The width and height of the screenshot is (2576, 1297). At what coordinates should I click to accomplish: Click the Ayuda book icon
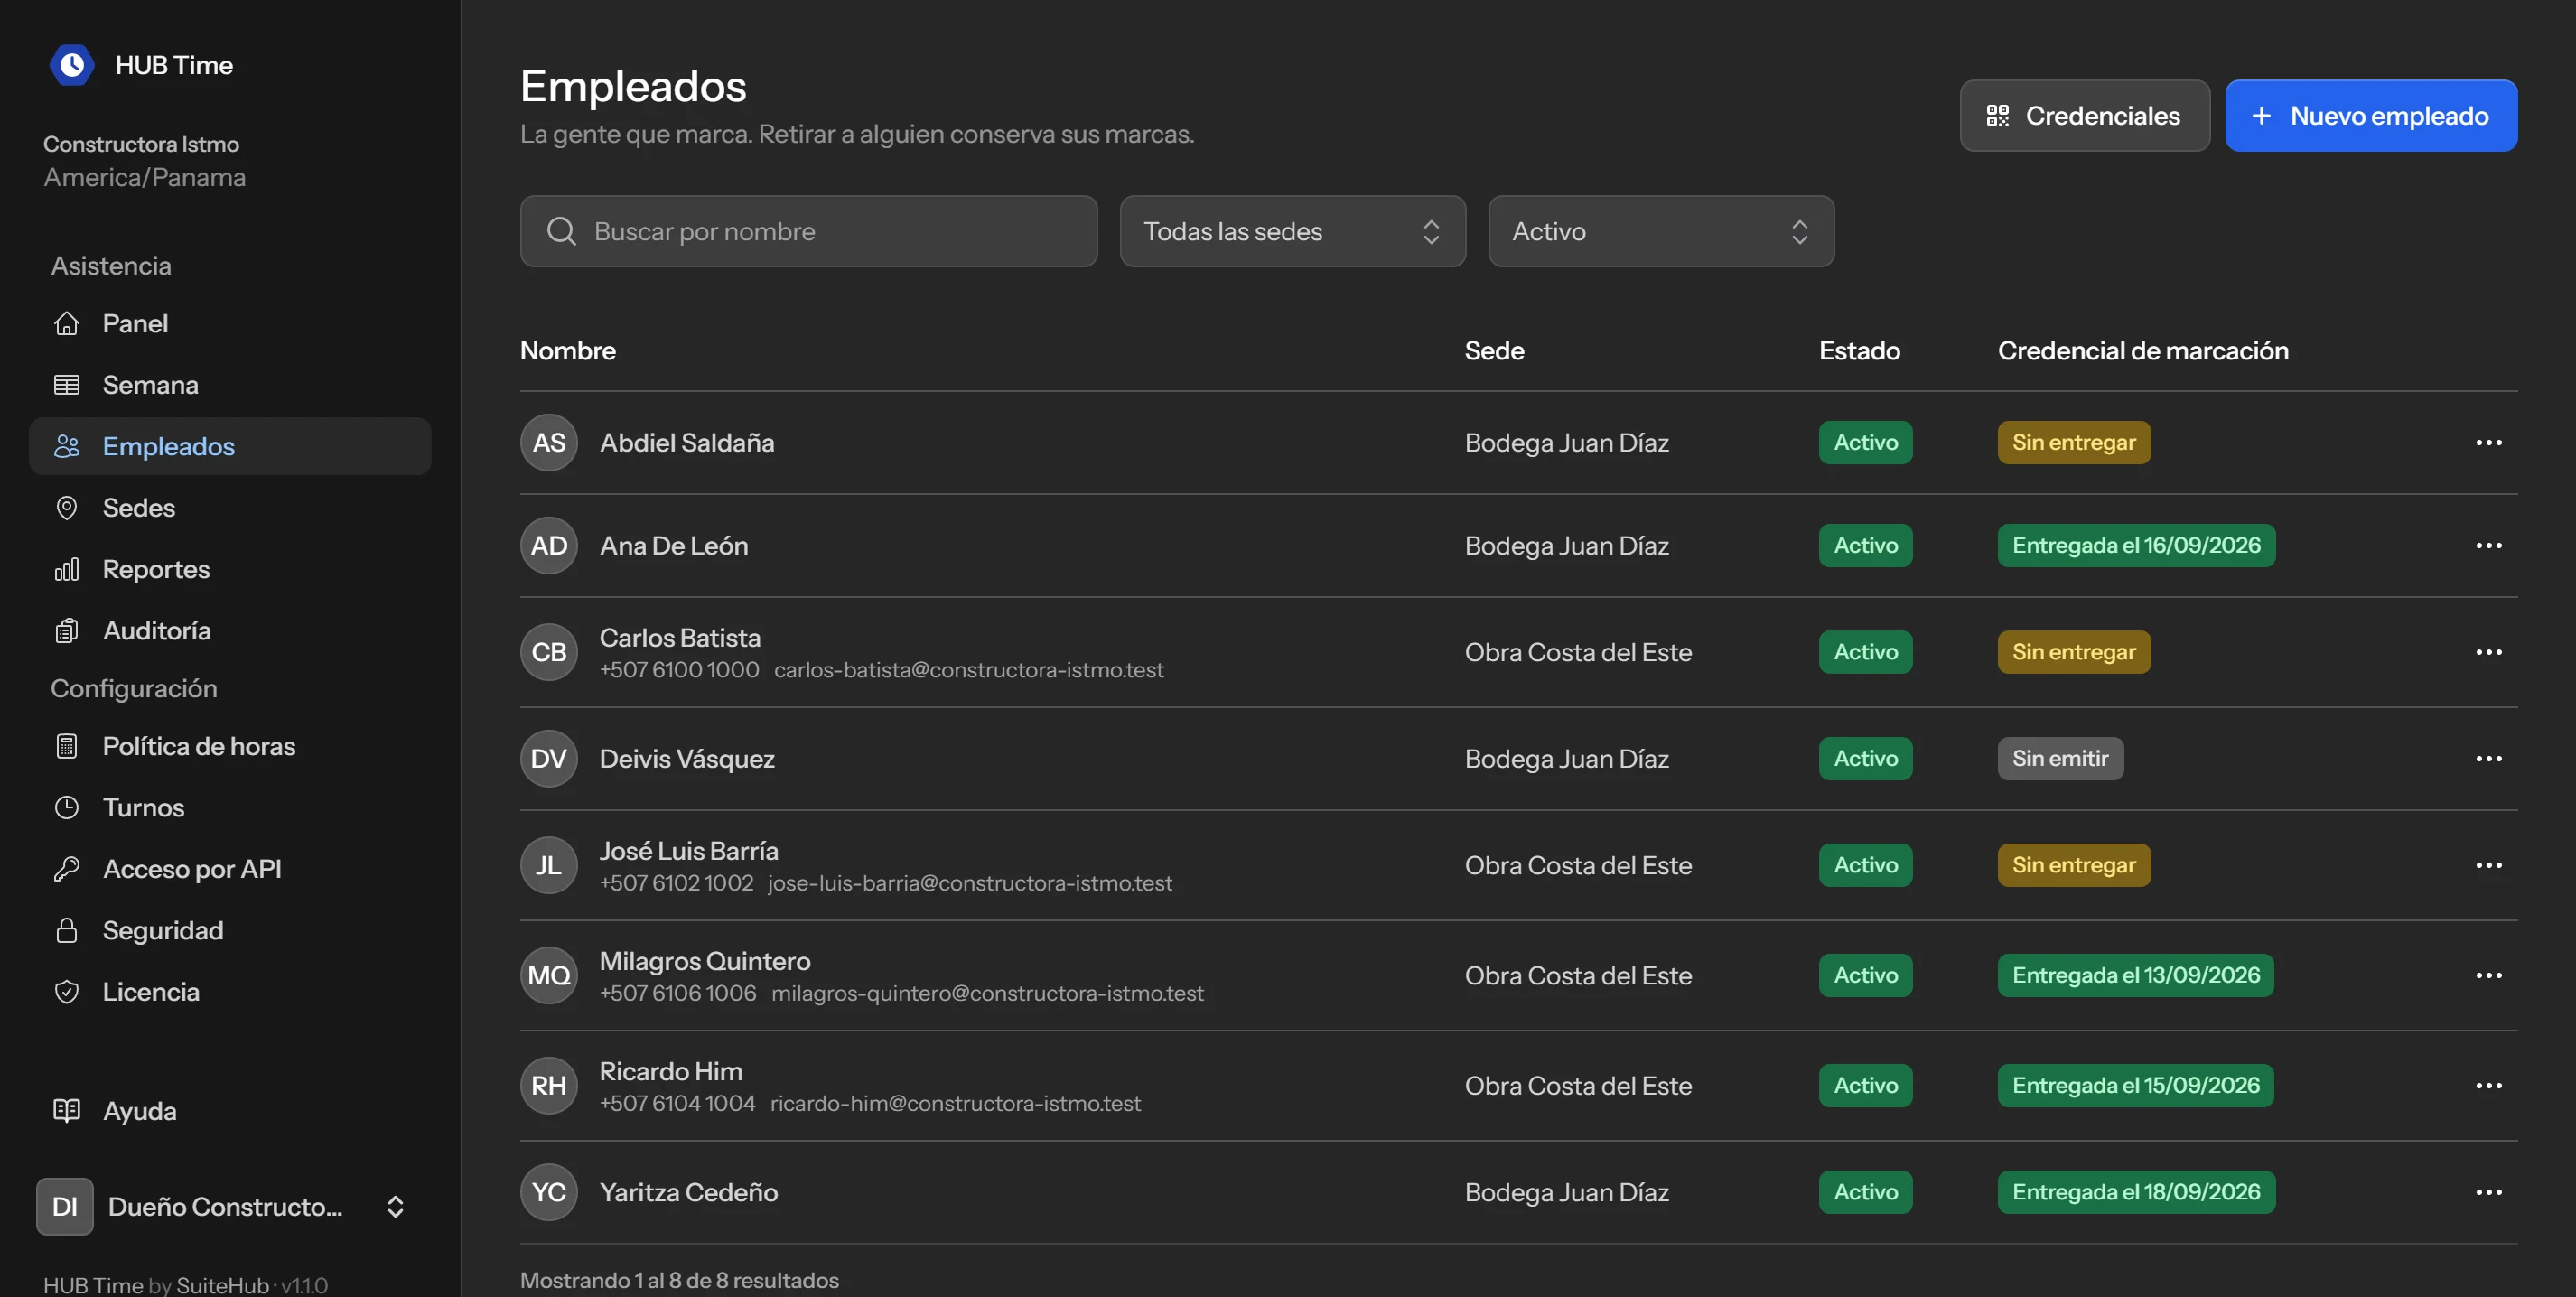[x=67, y=1111]
